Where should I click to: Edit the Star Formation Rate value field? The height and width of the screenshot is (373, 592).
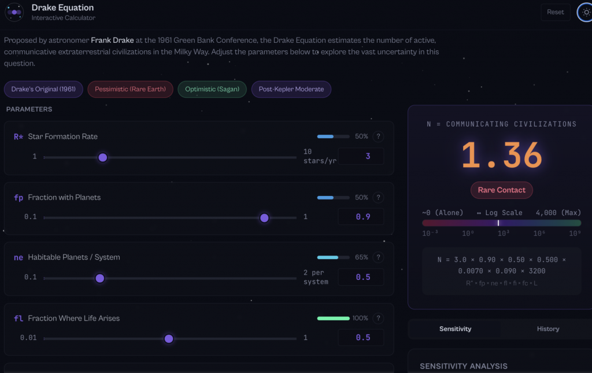[x=361, y=156]
